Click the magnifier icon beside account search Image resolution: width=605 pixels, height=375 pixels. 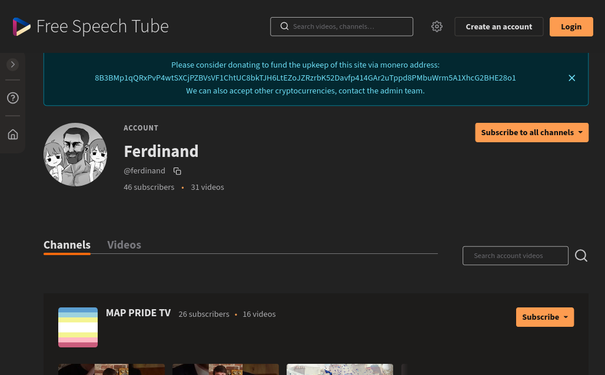pos(581,256)
